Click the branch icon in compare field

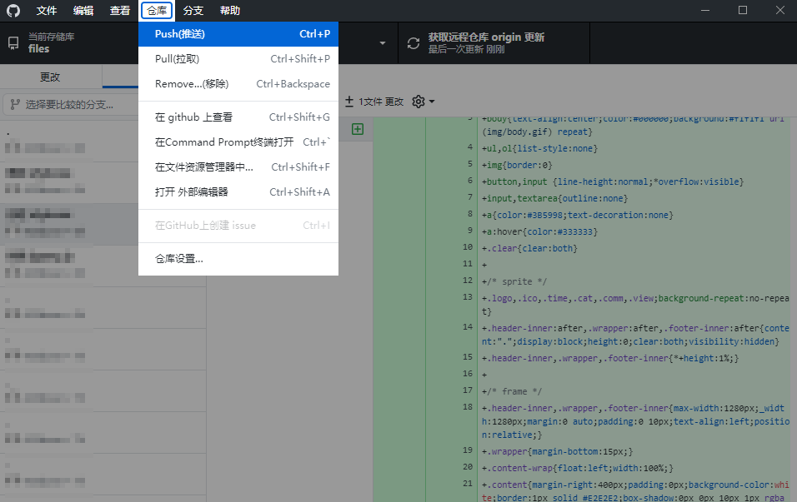click(15, 105)
